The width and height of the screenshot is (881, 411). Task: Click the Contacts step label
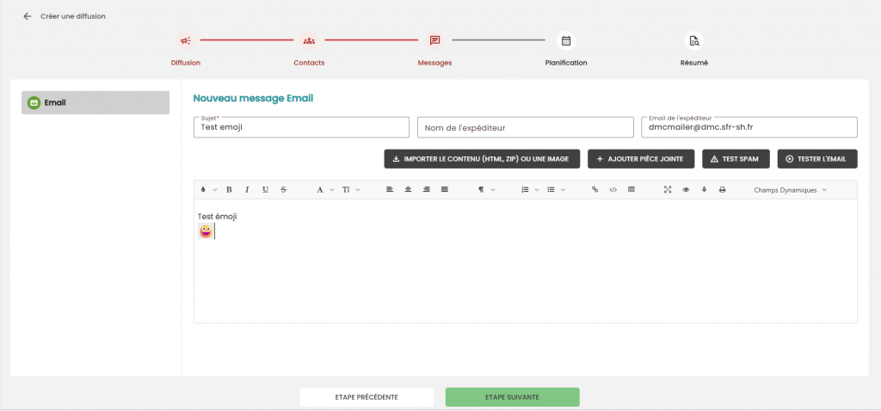pyautogui.click(x=309, y=63)
